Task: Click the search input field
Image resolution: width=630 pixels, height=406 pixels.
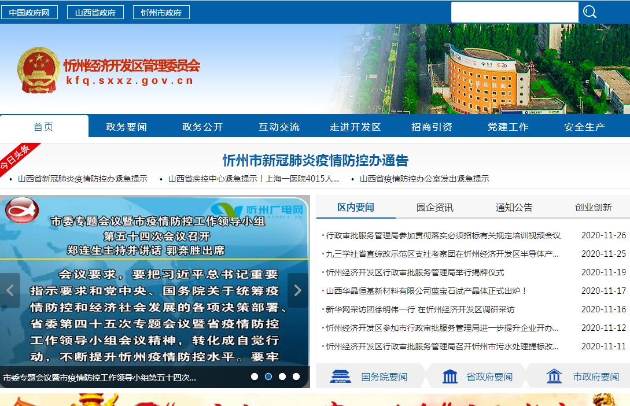Action: (x=514, y=12)
